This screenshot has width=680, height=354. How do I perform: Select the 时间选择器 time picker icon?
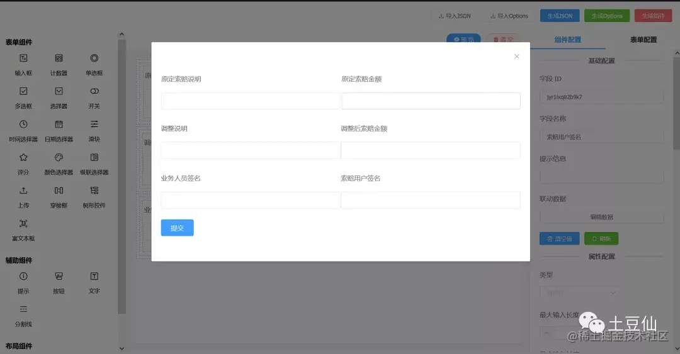pos(23,124)
